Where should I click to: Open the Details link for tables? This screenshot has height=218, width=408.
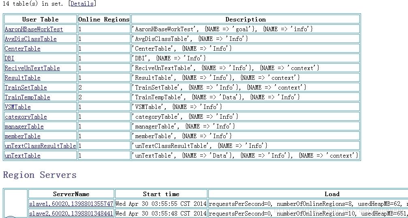pyautogui.click(x=82, y=4)
